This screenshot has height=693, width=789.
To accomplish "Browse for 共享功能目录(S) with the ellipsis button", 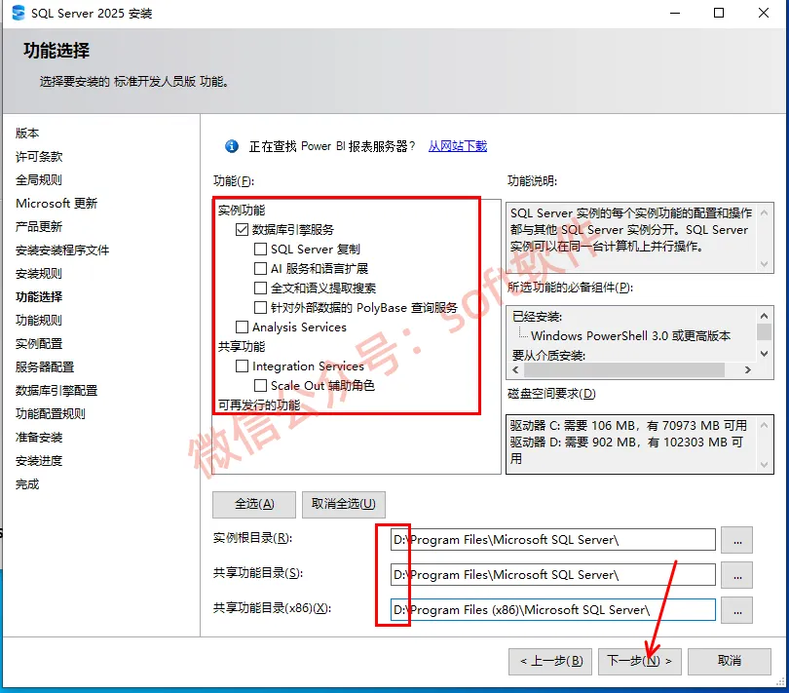I will point(736,575).
